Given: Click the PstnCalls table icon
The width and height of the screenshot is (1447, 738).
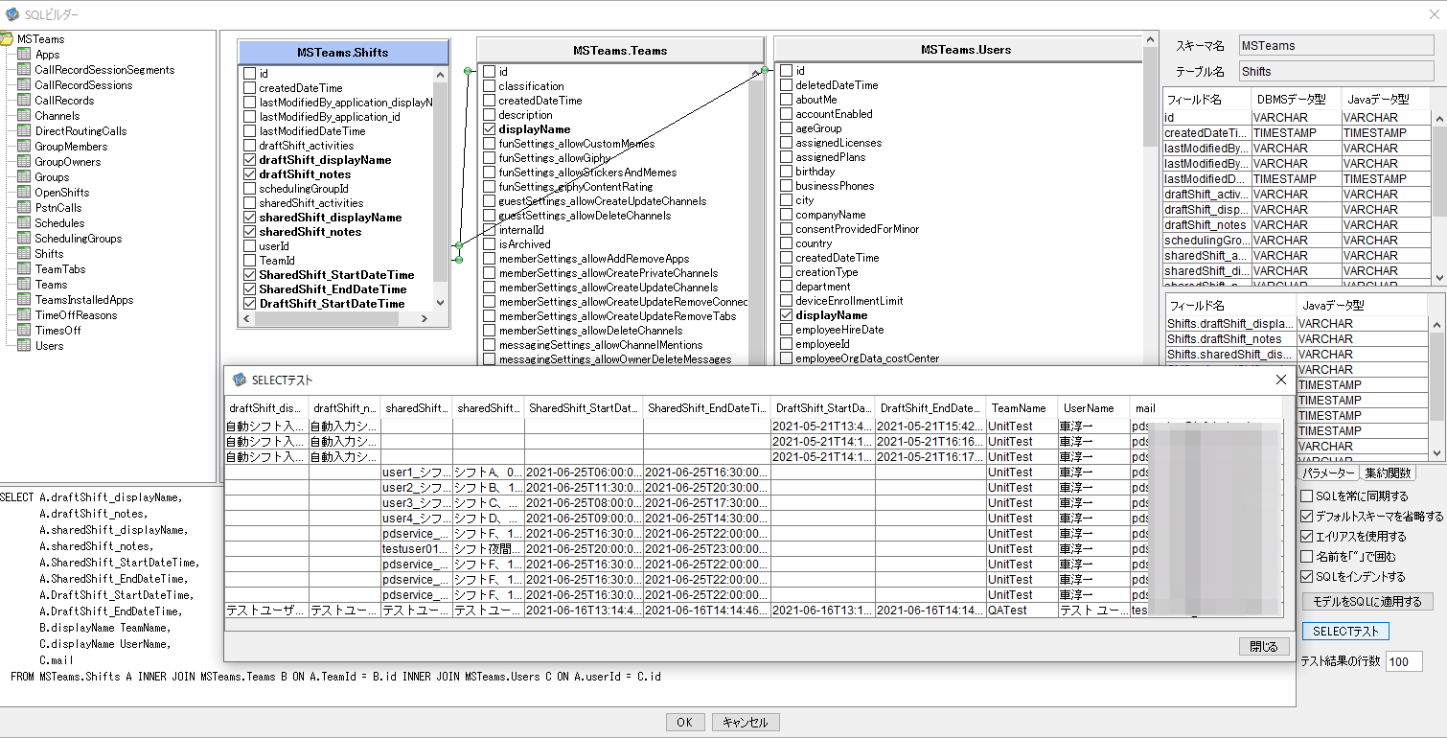Looking at the screenshot, I should (x=24, y=208).
